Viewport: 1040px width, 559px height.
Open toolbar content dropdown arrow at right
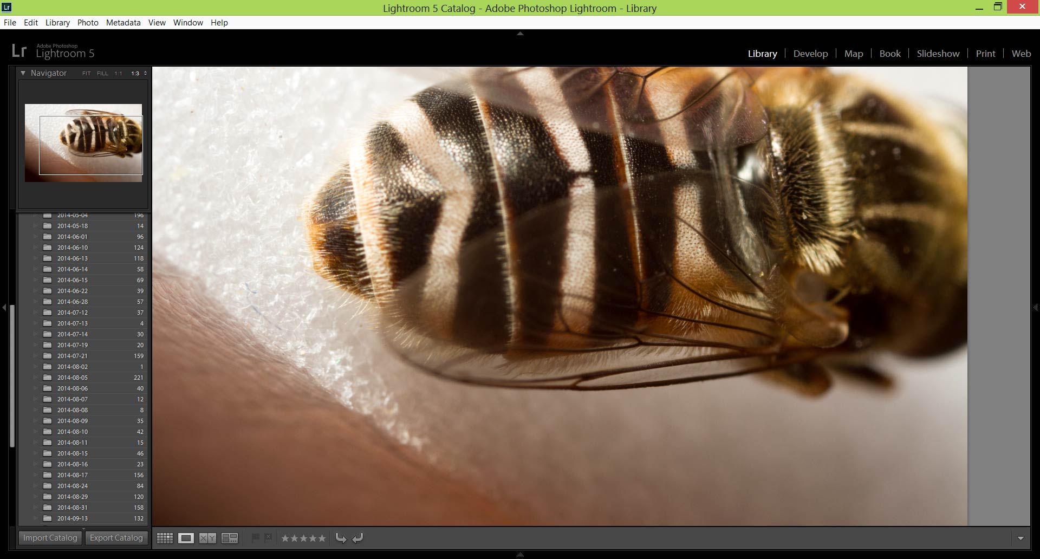[x=1020, y=538]
